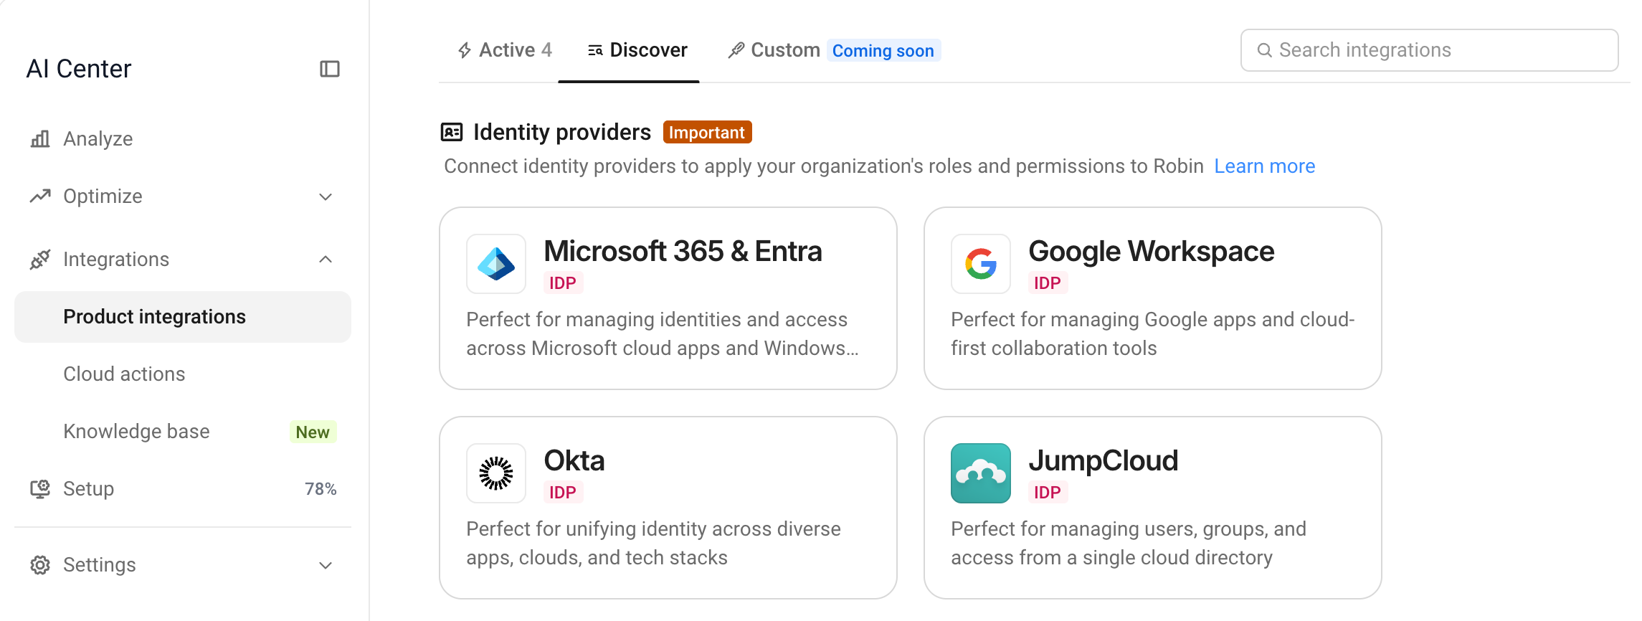Open Knowledge base in sidebar
The image size is (1642, 621).
coord(183,432)
